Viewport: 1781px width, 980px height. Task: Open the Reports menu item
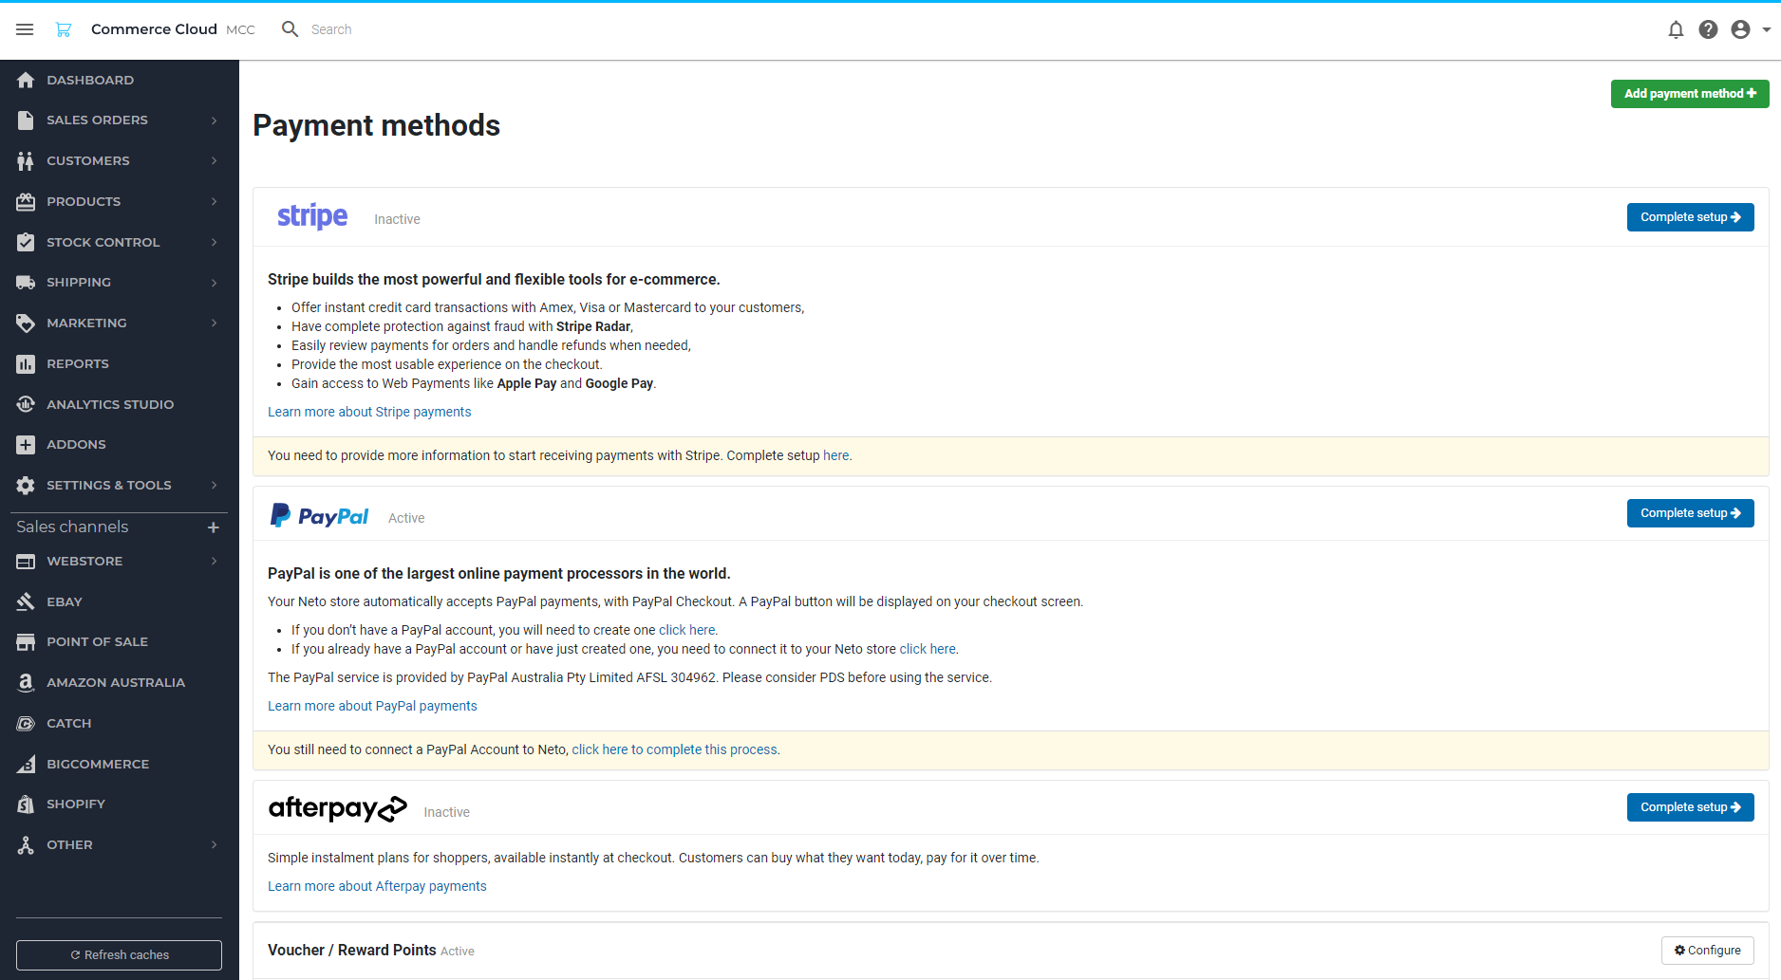[120, 364]
